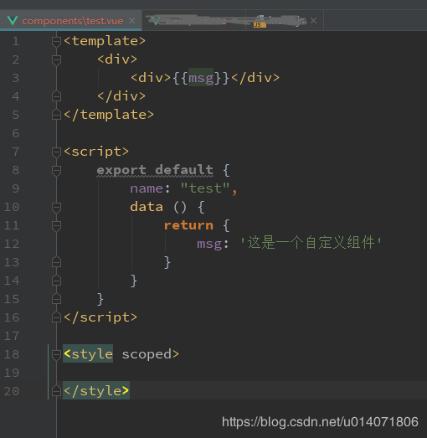Close the components\test.vue tab

(x=131, y=21)
